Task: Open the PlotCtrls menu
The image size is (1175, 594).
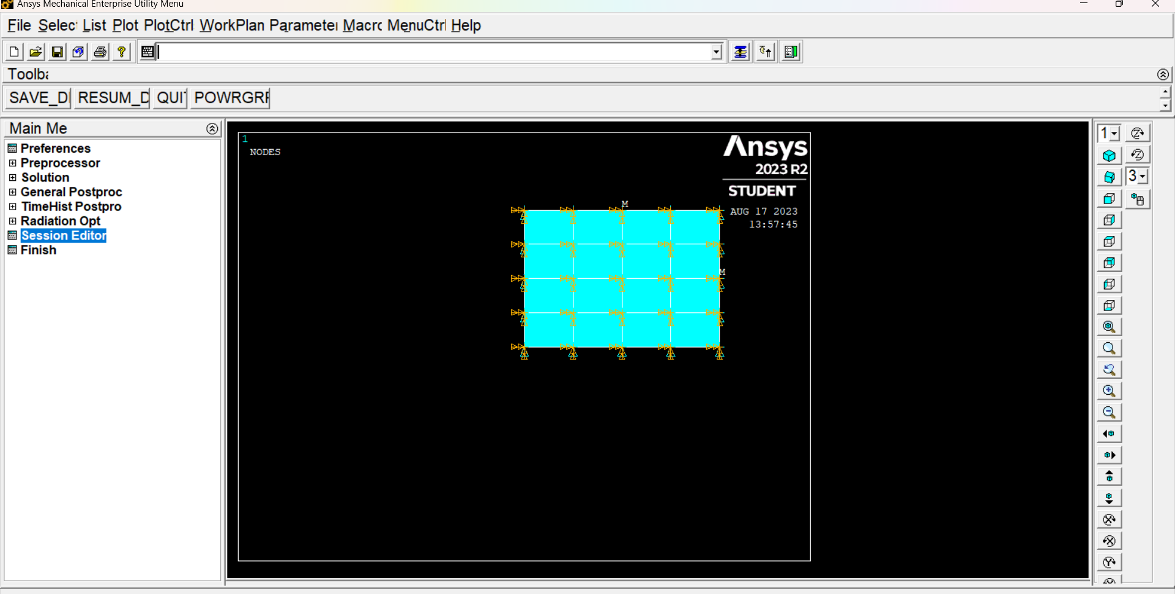Action: coord(169,26)
